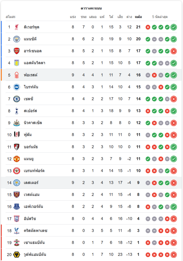Click Liverpool's most recent win indicator
This screenshot has height=261, width=183.
coord(174,27)
